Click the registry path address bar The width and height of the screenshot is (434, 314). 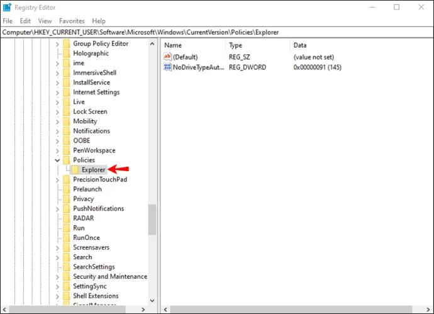point(217,32)
